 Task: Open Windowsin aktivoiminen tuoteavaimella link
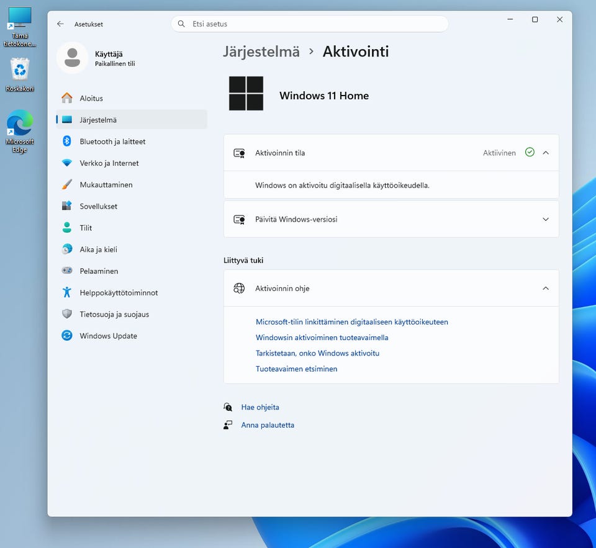(x=322, y=338)
